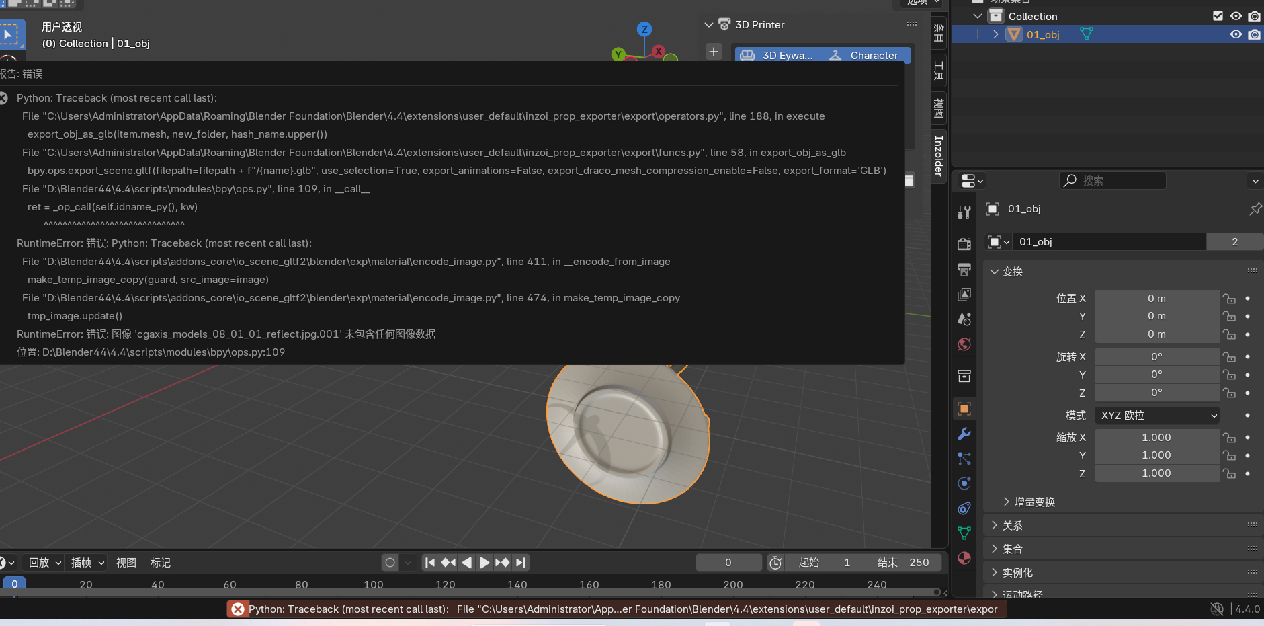This screenshot has height=626, width=1264.
Task: Open the Physics properties tab
Action: [x=964, y=483]
